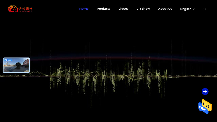Viewport: 217px width, 122px height.
Task: Open the search magnifier icon
Action: pyautogui.click(x=205, y=9)
